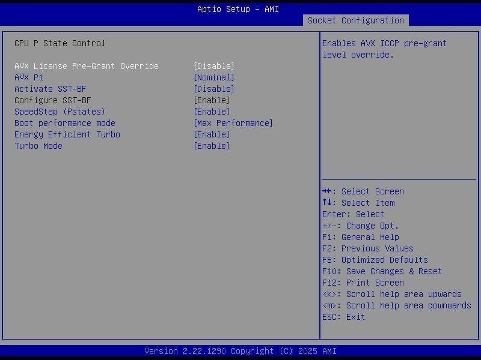Click the F2: Previous Values hint
This screenshot has width=481, height=360.
(368, 248)
